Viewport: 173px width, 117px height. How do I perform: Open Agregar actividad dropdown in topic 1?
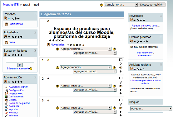(x=95, y=71)
